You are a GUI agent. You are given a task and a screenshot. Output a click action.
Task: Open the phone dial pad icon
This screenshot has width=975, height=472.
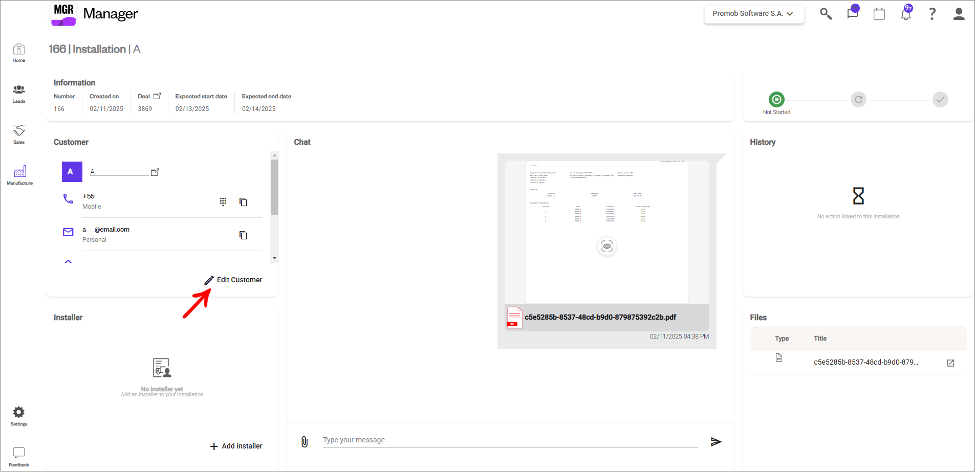tap(223, 202)
